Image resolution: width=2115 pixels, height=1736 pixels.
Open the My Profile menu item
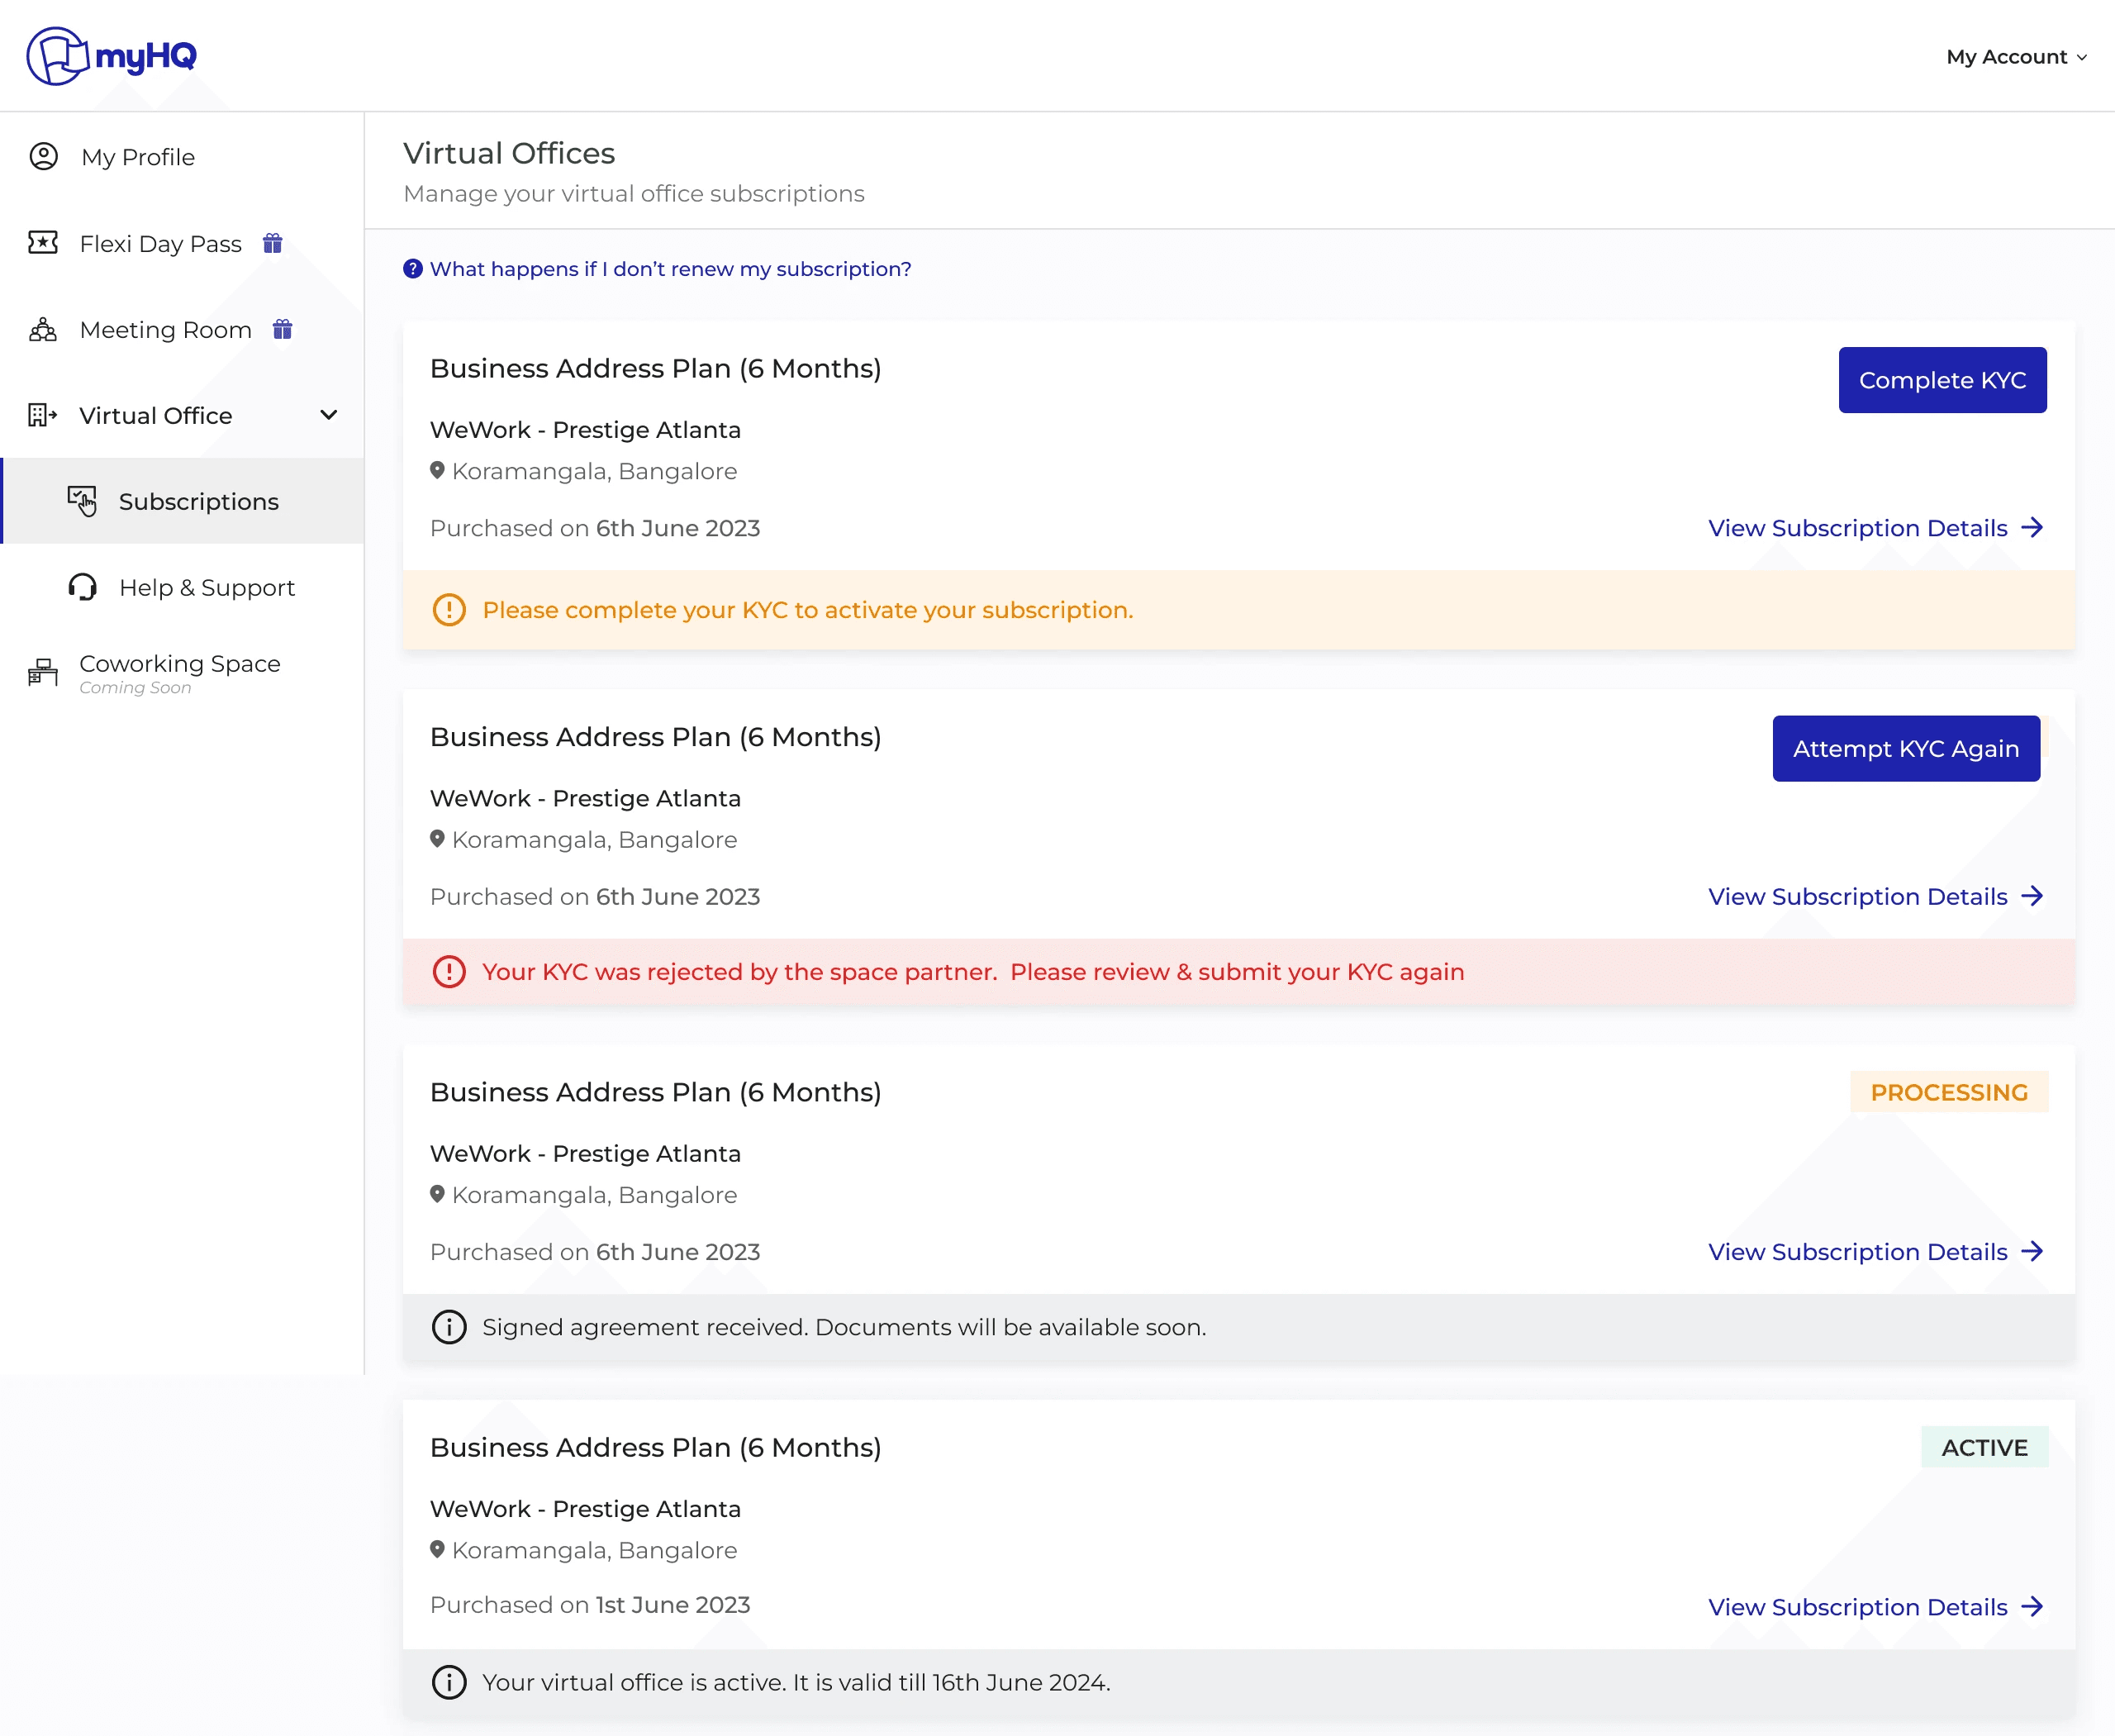tap(138, 157)
